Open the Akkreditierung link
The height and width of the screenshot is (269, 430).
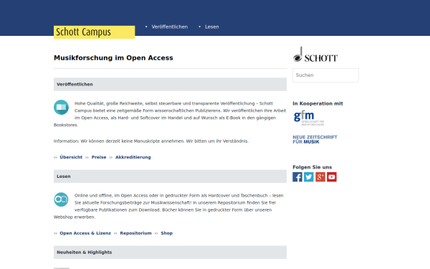133,157
